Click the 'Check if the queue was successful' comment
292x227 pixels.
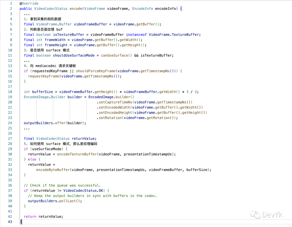click(x=62, y=185)
